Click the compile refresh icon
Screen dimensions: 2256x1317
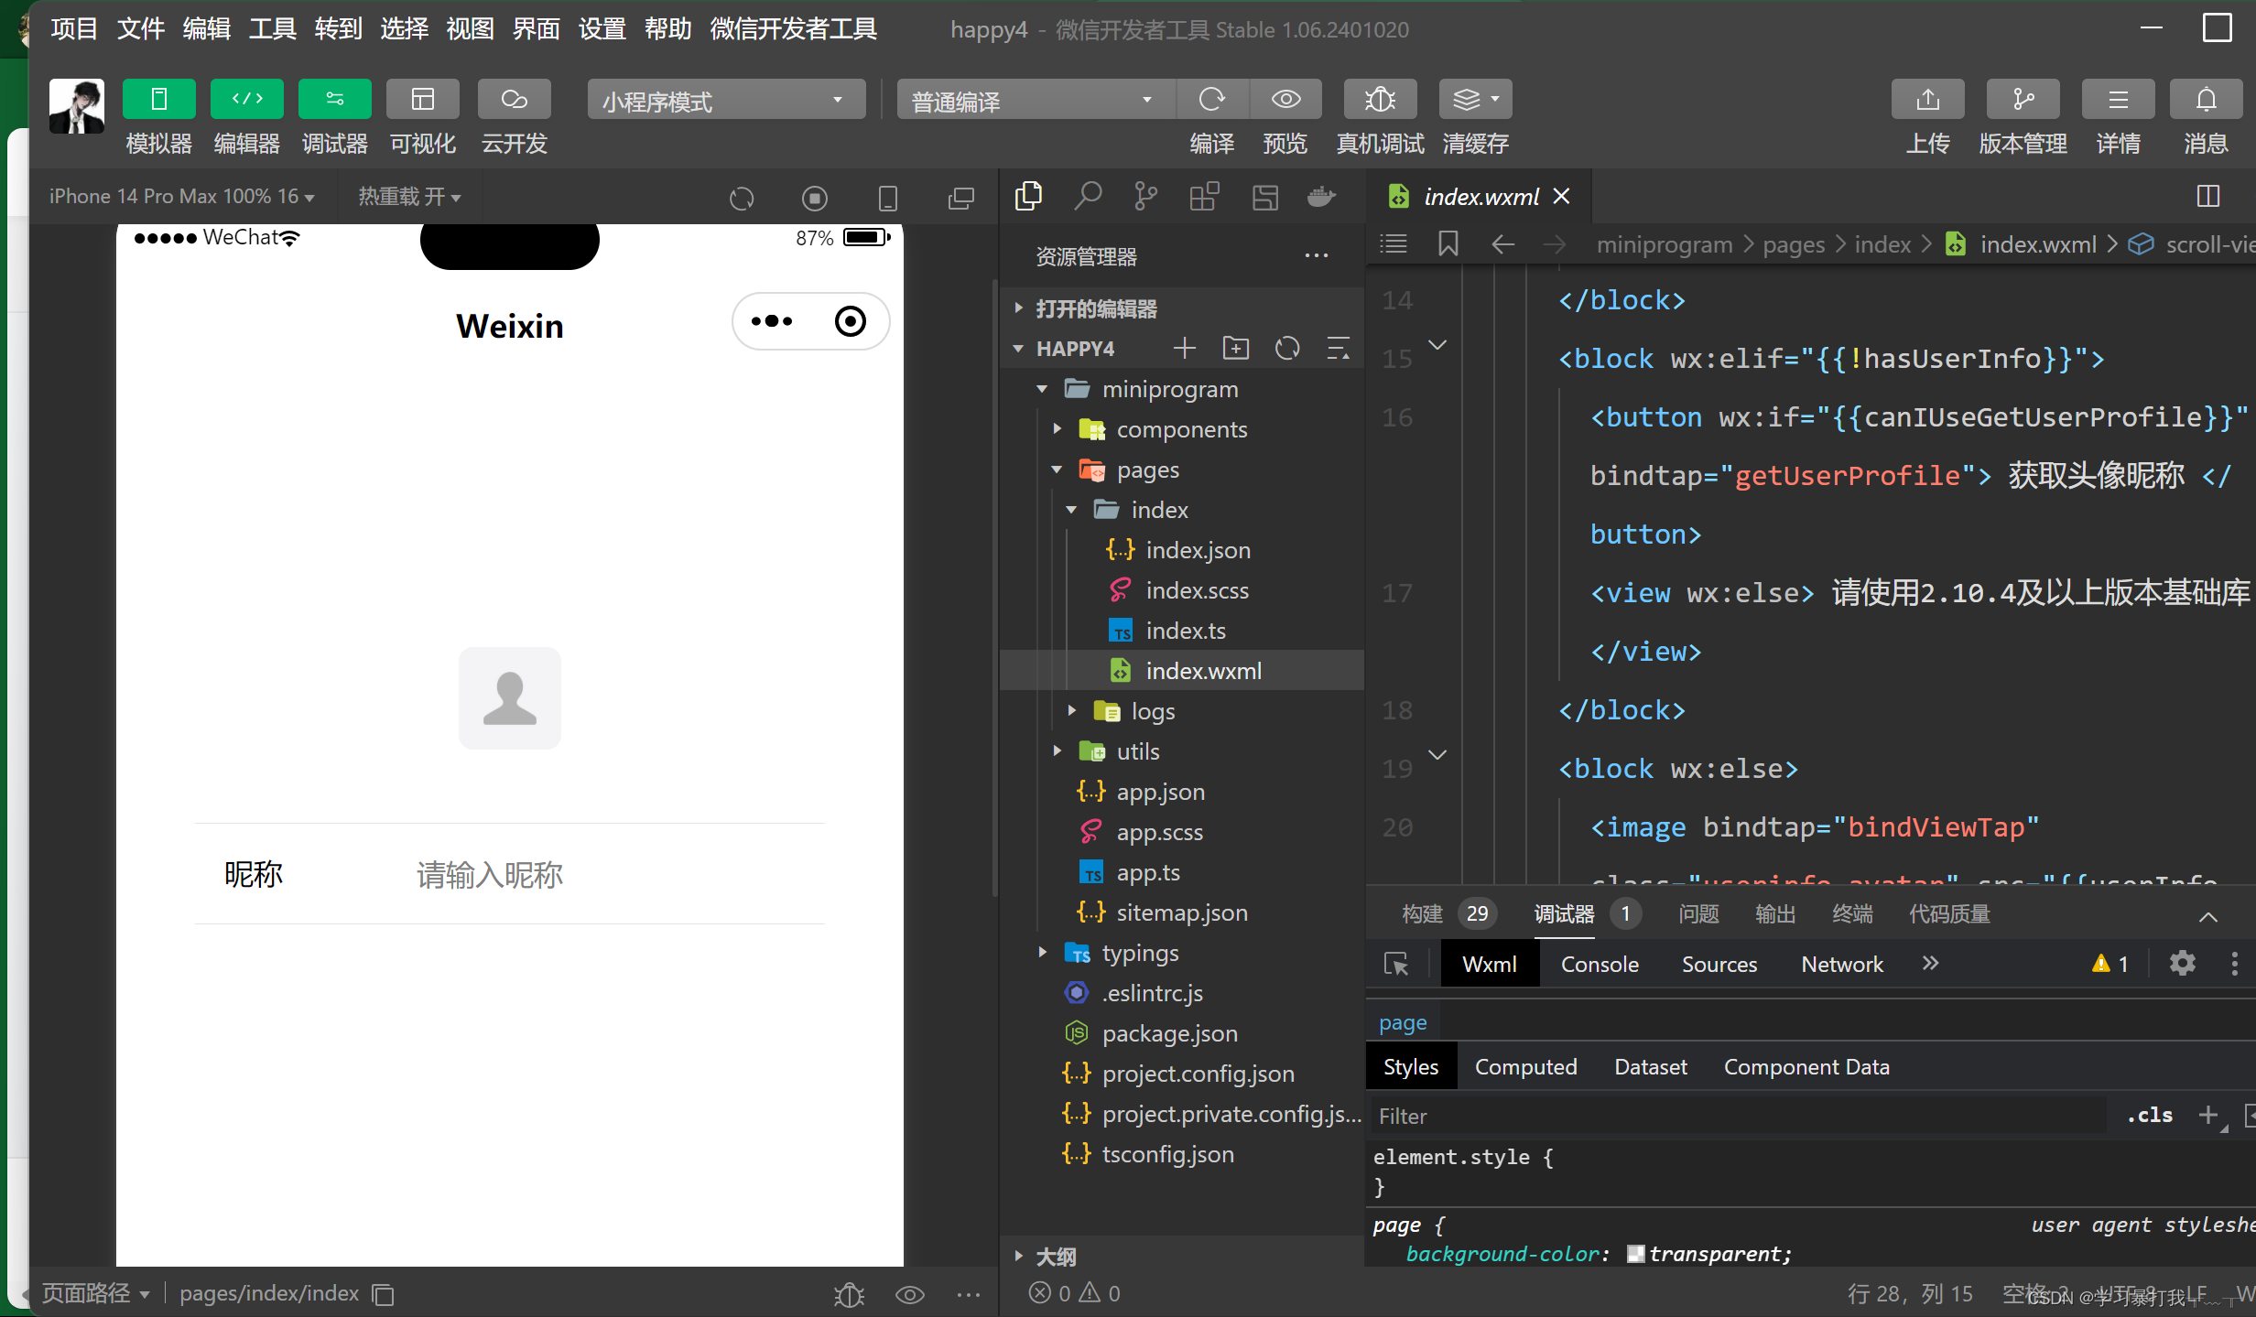click(1211, 99)
